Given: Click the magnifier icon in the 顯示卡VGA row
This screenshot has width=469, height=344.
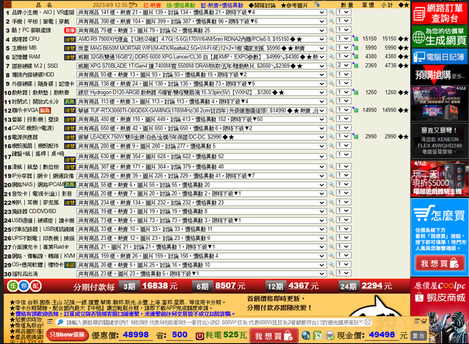Looking at the screenshot, I should [332, 110].
